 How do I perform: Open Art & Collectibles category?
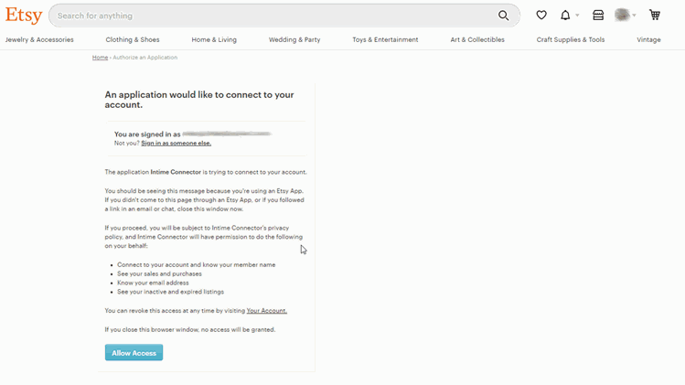pyautogui.click(x=477, y=40)
